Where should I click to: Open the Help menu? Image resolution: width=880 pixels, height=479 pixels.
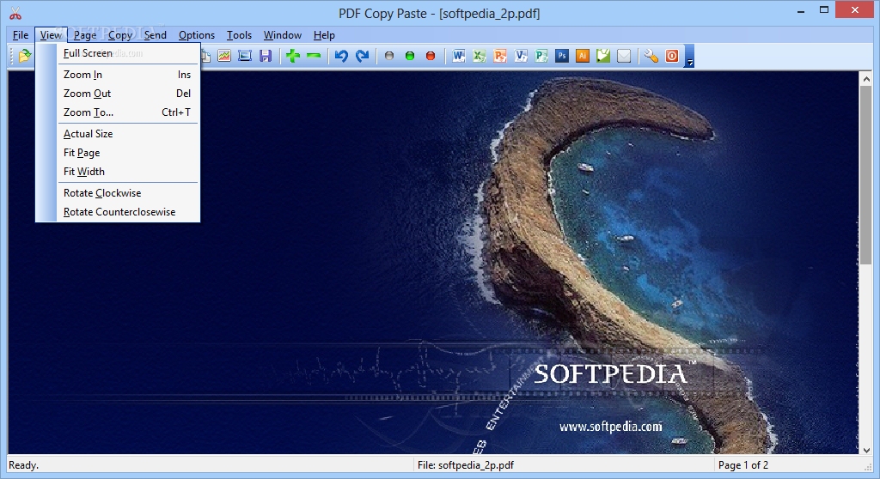pyautogui.click(x=324, y=35)
